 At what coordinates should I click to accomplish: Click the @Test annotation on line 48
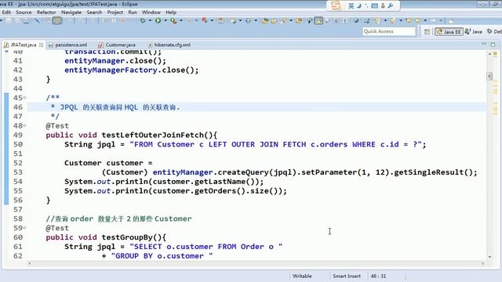click(x=57, y=125)
